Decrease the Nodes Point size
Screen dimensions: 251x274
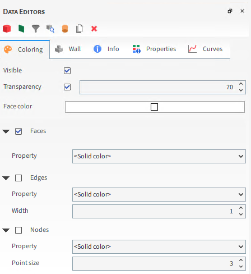[x=241, y=267]
